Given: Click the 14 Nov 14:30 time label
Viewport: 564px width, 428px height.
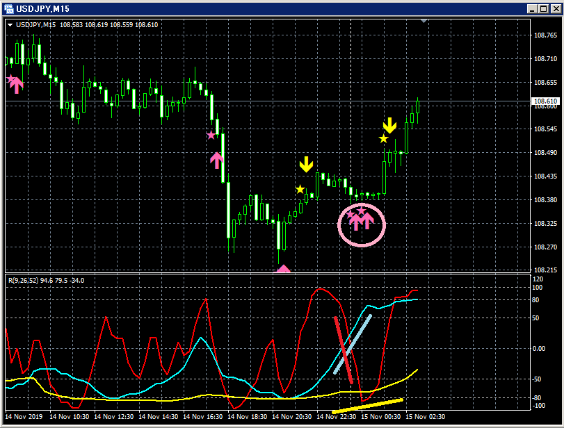Looking at the screenshot, I should click(x=159, y=417).
